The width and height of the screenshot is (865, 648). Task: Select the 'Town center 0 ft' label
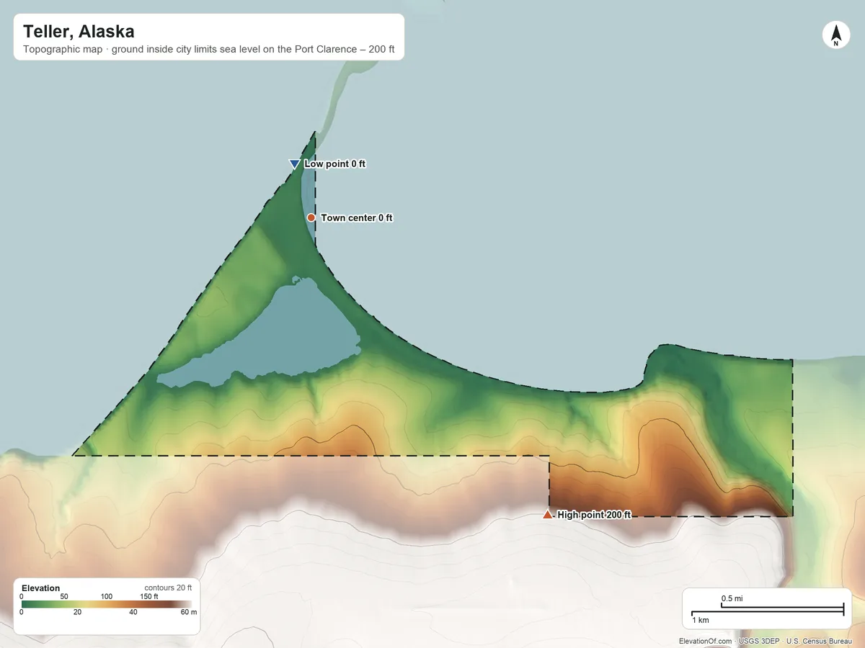(357, 217)
